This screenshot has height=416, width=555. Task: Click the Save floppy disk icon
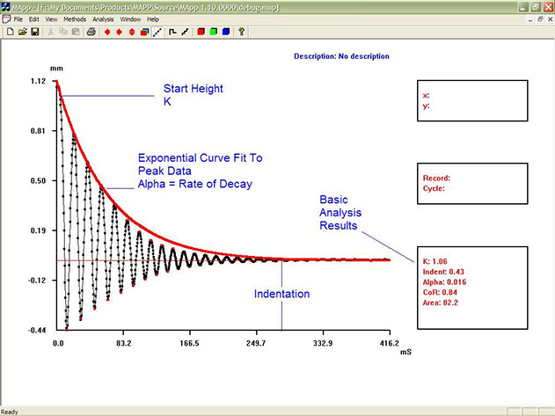34,32
